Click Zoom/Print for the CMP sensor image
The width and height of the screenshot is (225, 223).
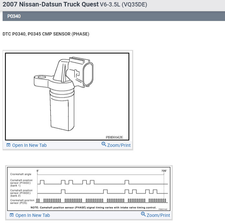click(116, 145)
